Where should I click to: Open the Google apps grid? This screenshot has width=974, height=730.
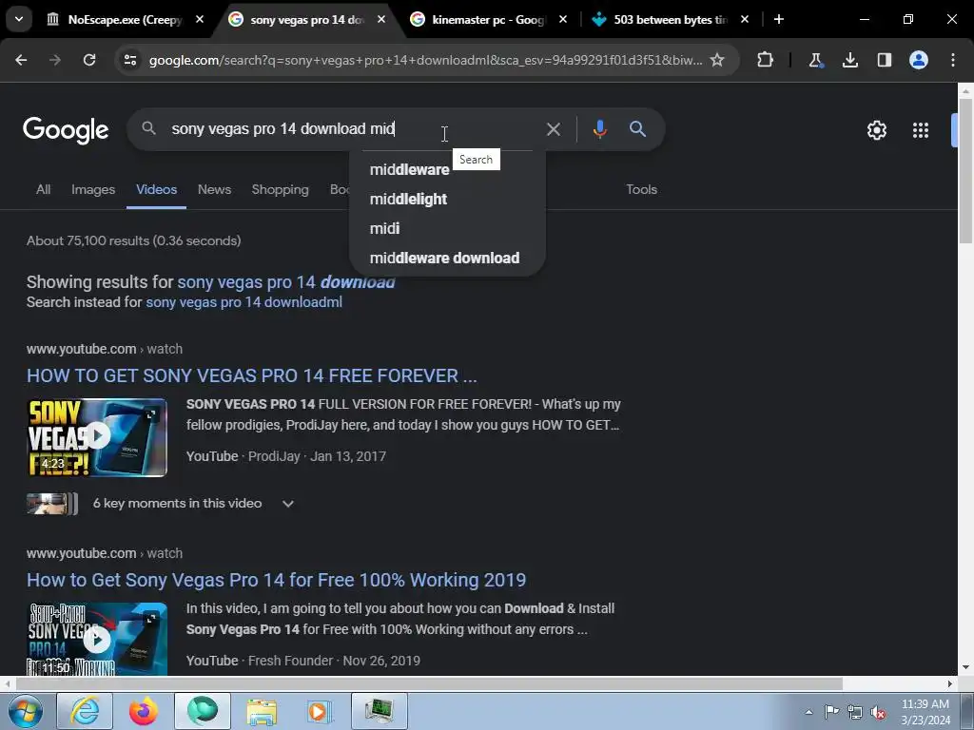[921, 130]
